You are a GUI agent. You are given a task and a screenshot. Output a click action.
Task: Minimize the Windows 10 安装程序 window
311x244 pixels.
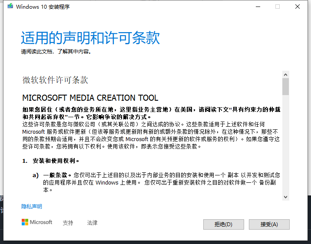click(x=258, y=7)
